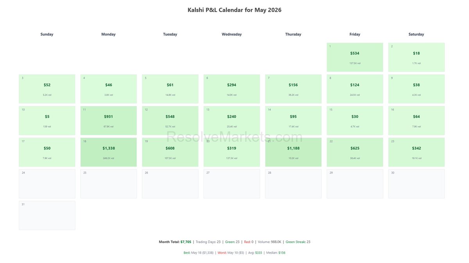Click the Best May 18 statistic
Image resolution: width=469 pixels, height=263 pixels.
point(199,253)
